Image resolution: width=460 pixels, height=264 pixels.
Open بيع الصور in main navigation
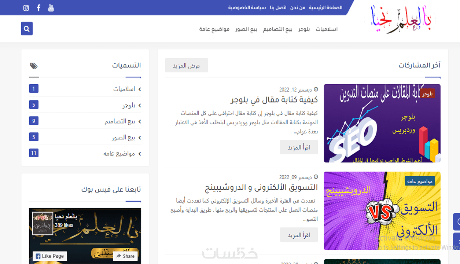click(246, 29)
